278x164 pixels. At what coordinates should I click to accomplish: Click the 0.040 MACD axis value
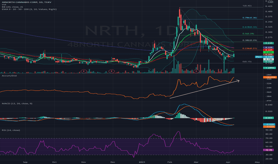(x=269, y=105)
